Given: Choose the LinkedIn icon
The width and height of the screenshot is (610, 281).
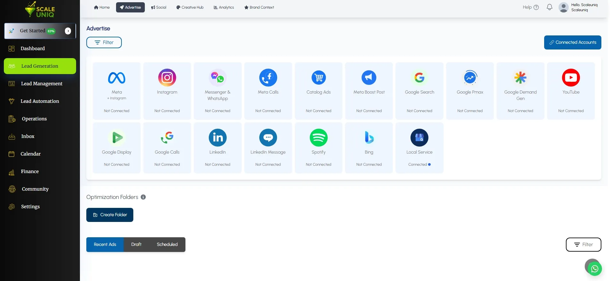Looking at the screenshot, I should tap(218, 138).
